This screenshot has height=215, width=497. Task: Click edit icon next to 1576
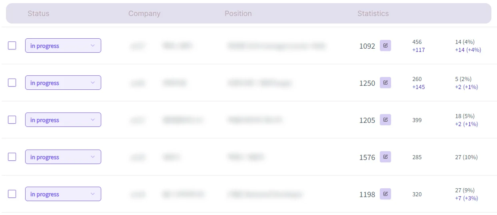(385, 157)
